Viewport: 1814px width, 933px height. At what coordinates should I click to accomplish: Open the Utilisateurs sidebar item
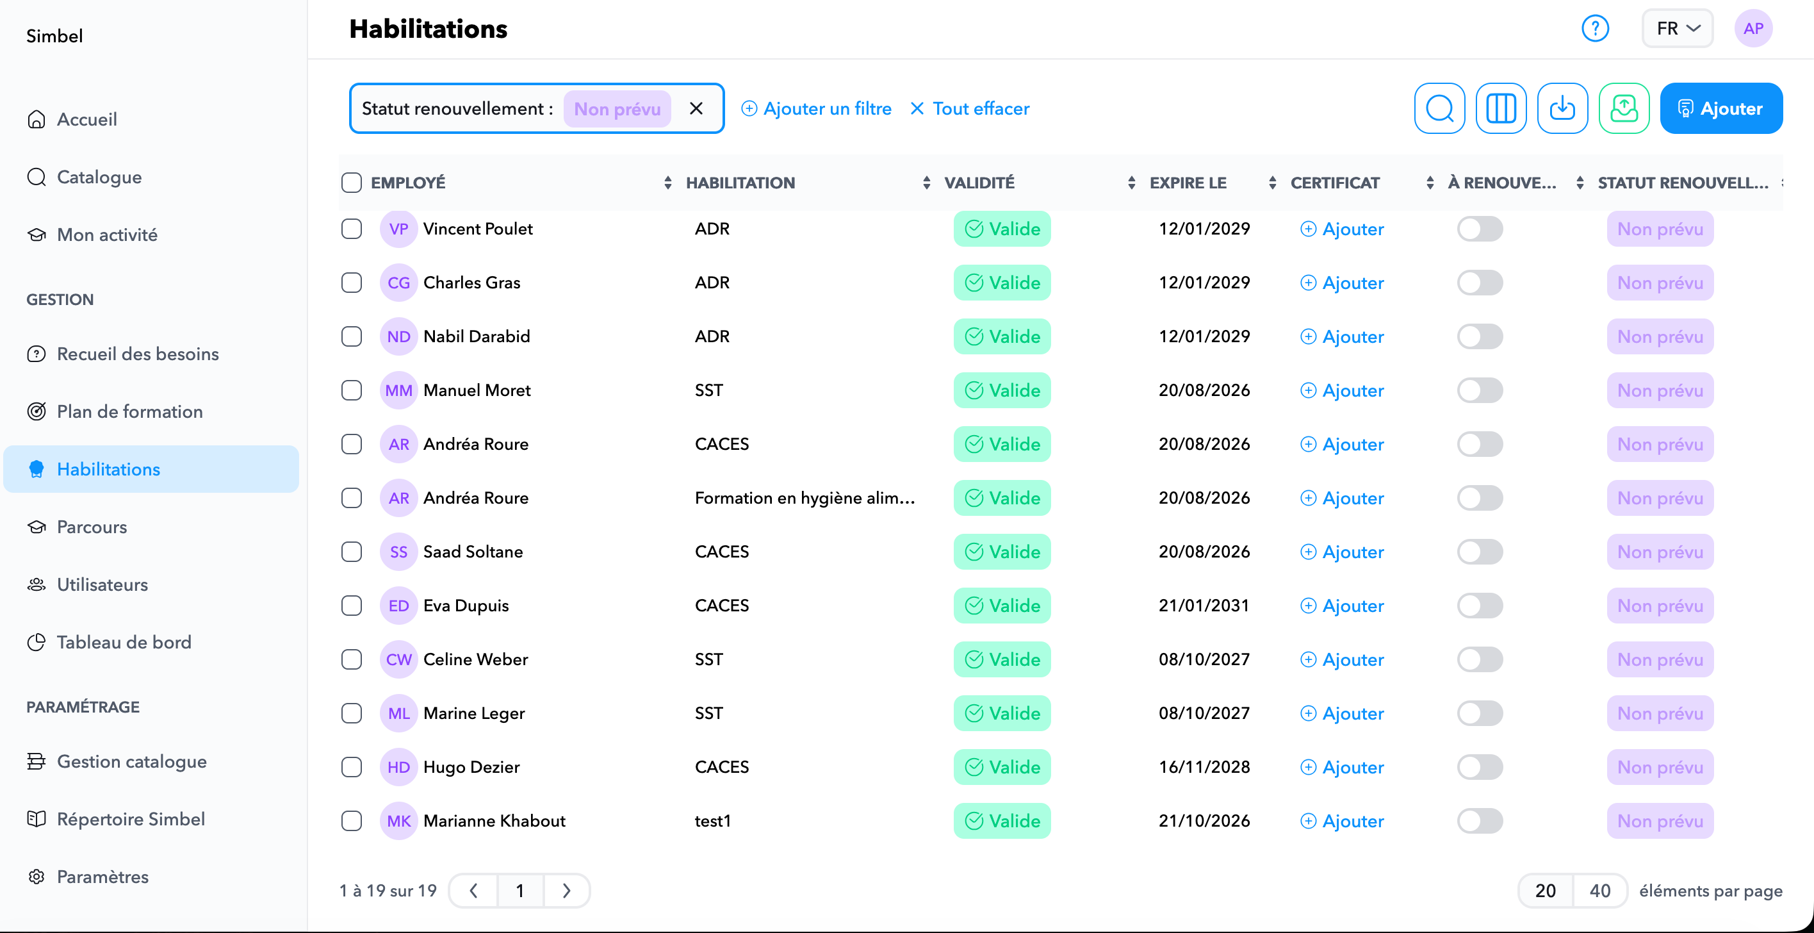tap(102, 584)
